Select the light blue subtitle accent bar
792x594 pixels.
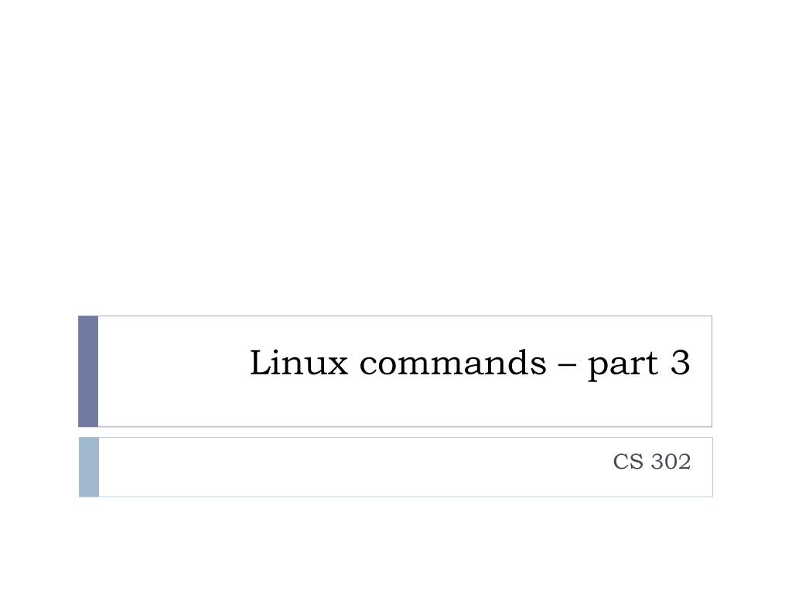(x=89, y=467)
